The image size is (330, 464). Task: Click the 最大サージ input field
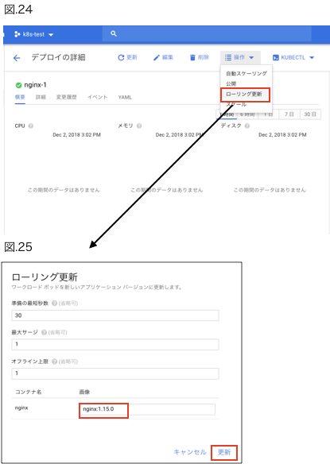[x=115, y=345]
